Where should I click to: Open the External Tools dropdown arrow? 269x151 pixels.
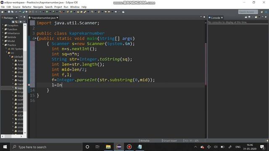click(x=63, y=12)
